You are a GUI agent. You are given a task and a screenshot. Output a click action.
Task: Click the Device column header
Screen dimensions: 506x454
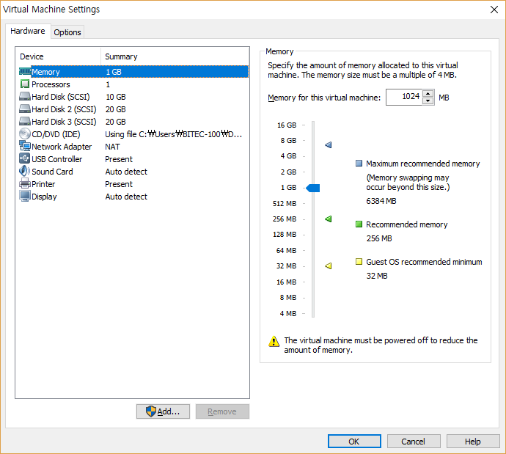tap(59, 56)
